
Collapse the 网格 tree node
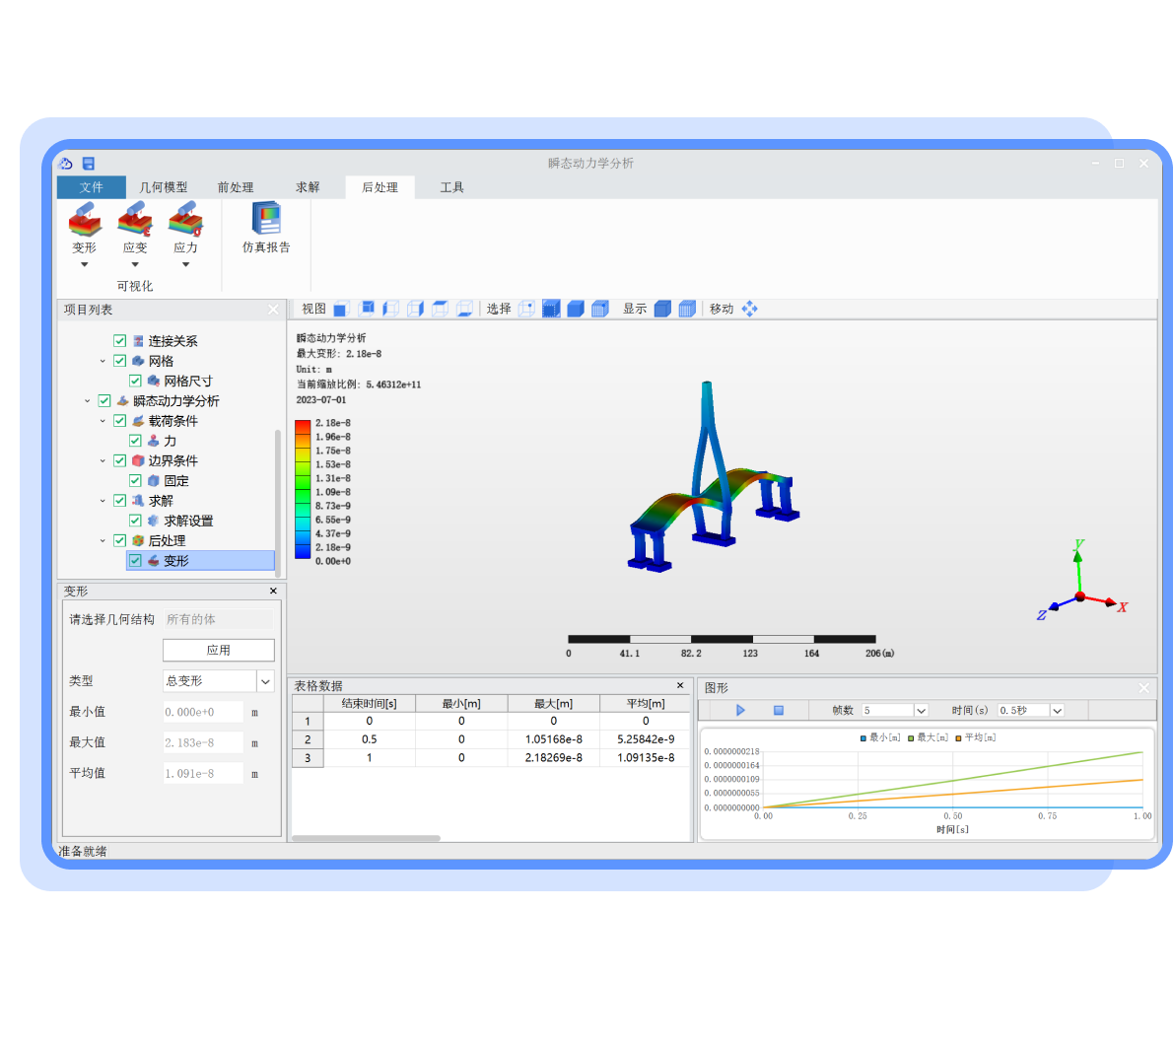point(103,361)
